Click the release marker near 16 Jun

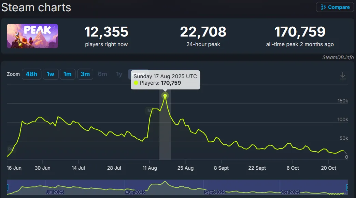tap(11, 149)
